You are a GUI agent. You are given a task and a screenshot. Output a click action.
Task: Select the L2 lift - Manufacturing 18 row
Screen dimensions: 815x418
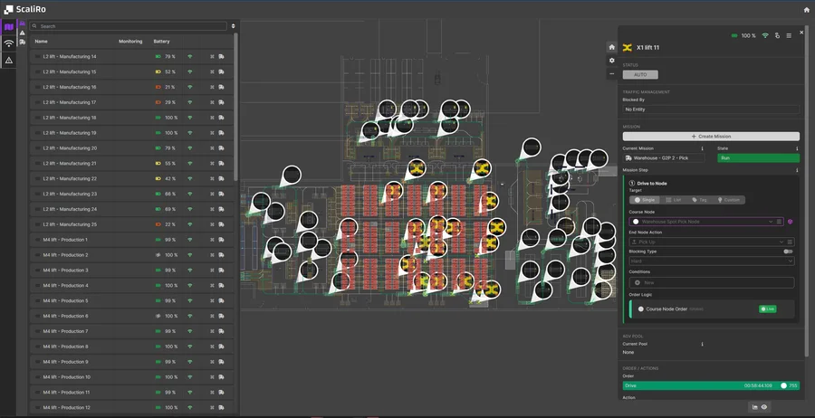click(x=131, y=118)
